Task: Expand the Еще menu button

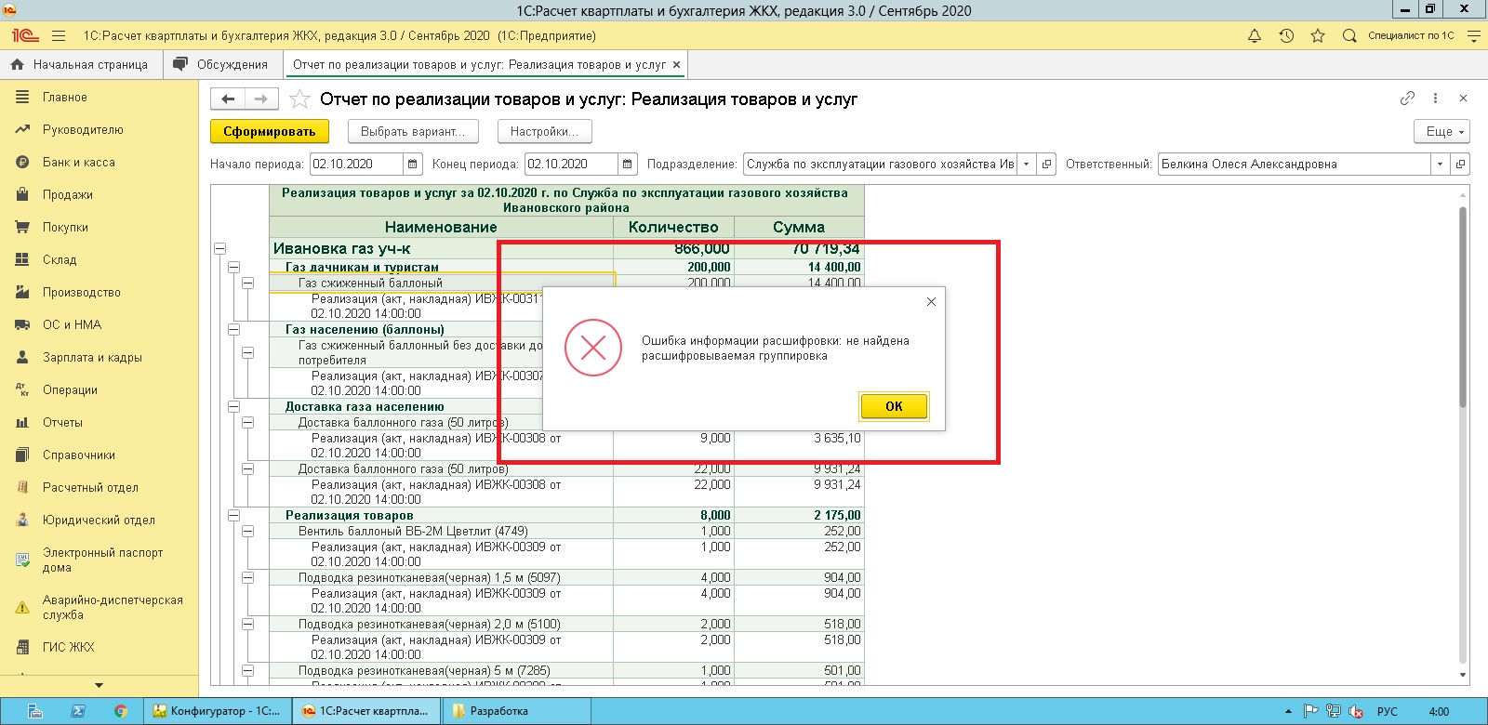Action: pos(1442,131)
